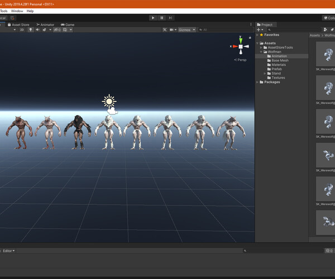Image resolution: width=335 pixels, height=279 pixels.
Task: Collapse the Assets folder tree
Action: [257, 43]
